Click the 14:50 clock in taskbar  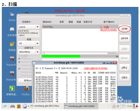click(129, 106)
